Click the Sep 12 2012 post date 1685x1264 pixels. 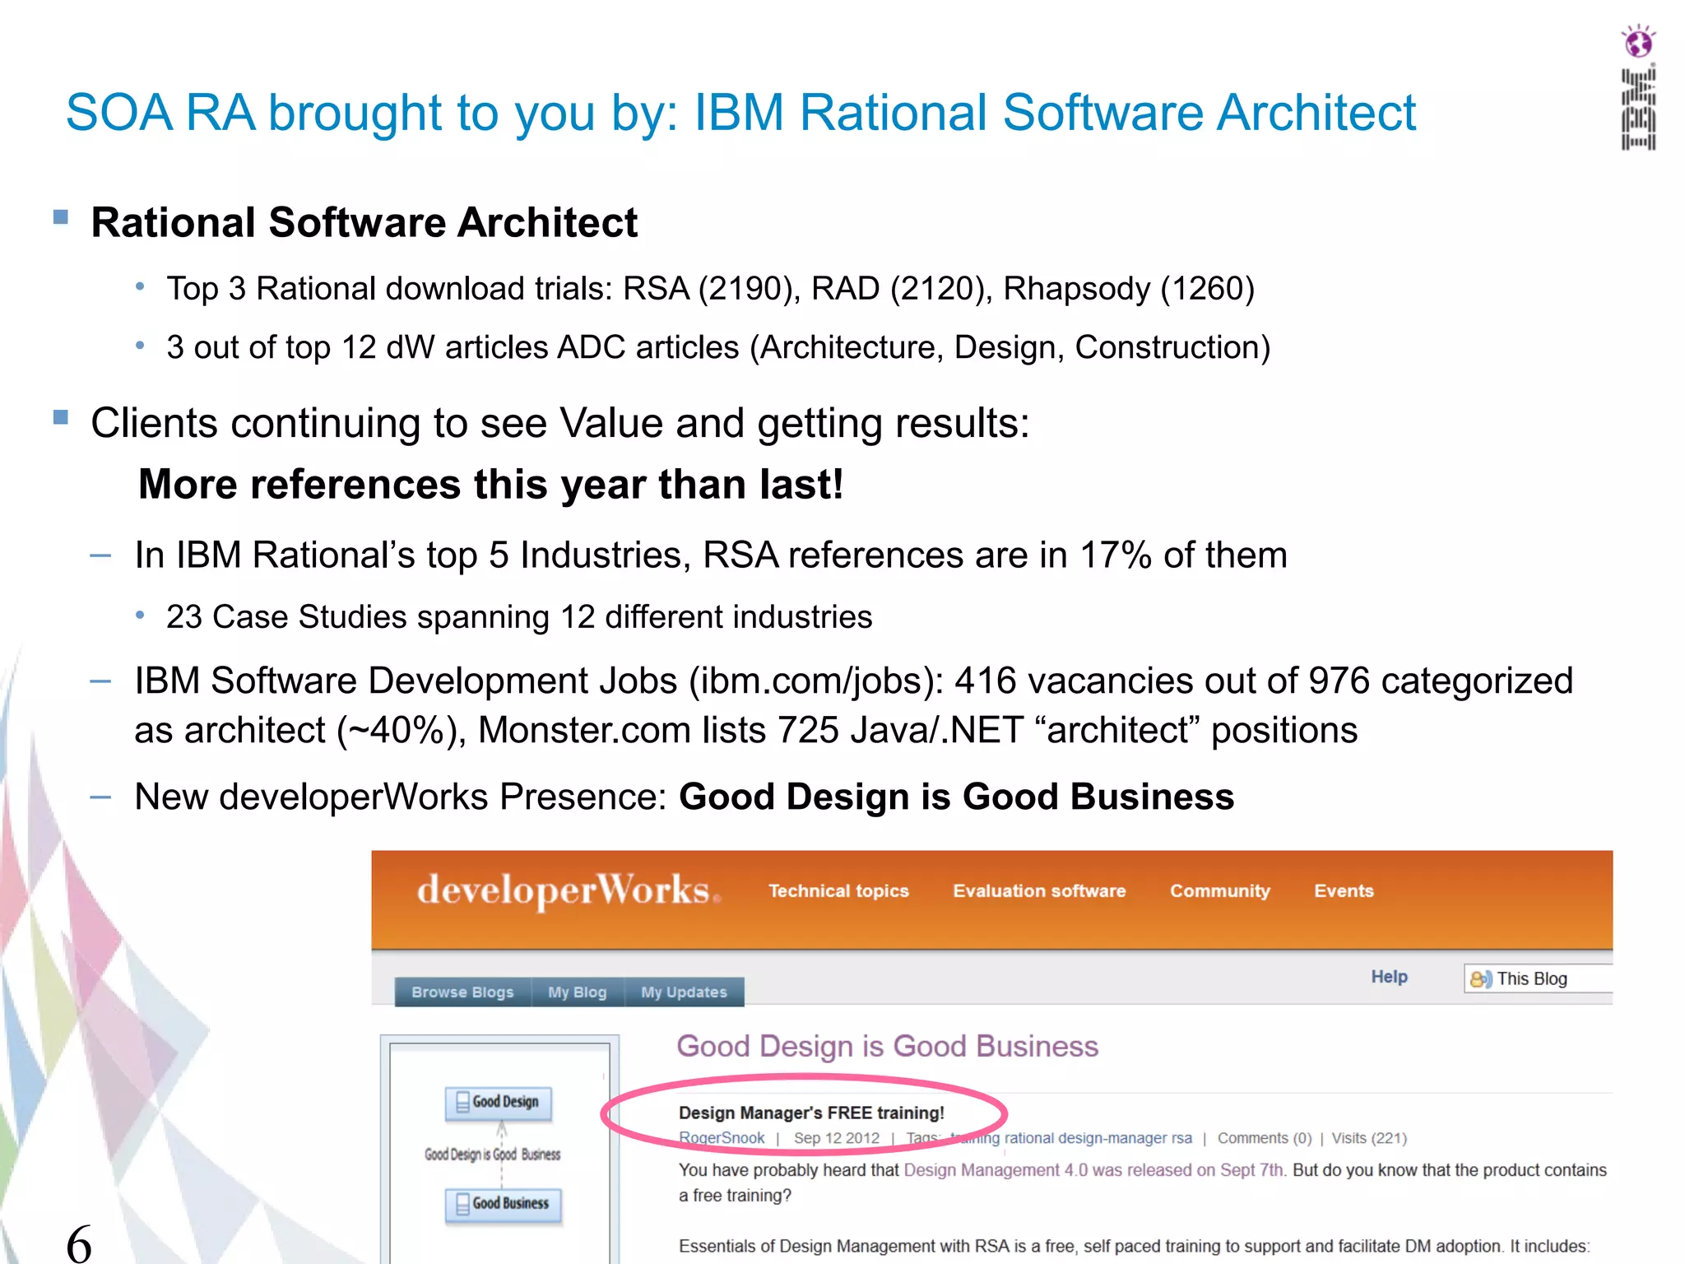pos(836,1138)
